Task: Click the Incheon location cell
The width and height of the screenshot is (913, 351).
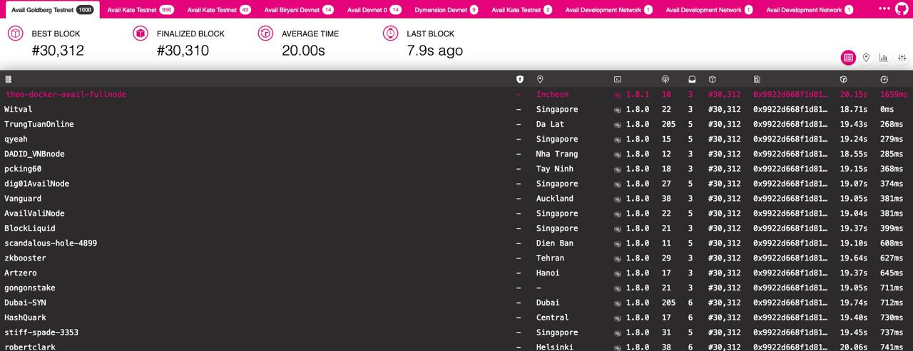Action: pyautogui.click(x=553, y=95)
